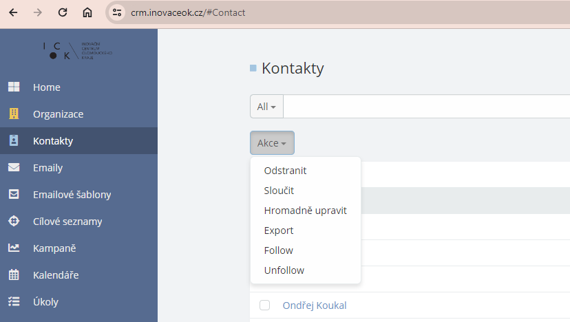Select Sloučit in the actions menu
The image size is (570, 322).
tap(279, 191)
